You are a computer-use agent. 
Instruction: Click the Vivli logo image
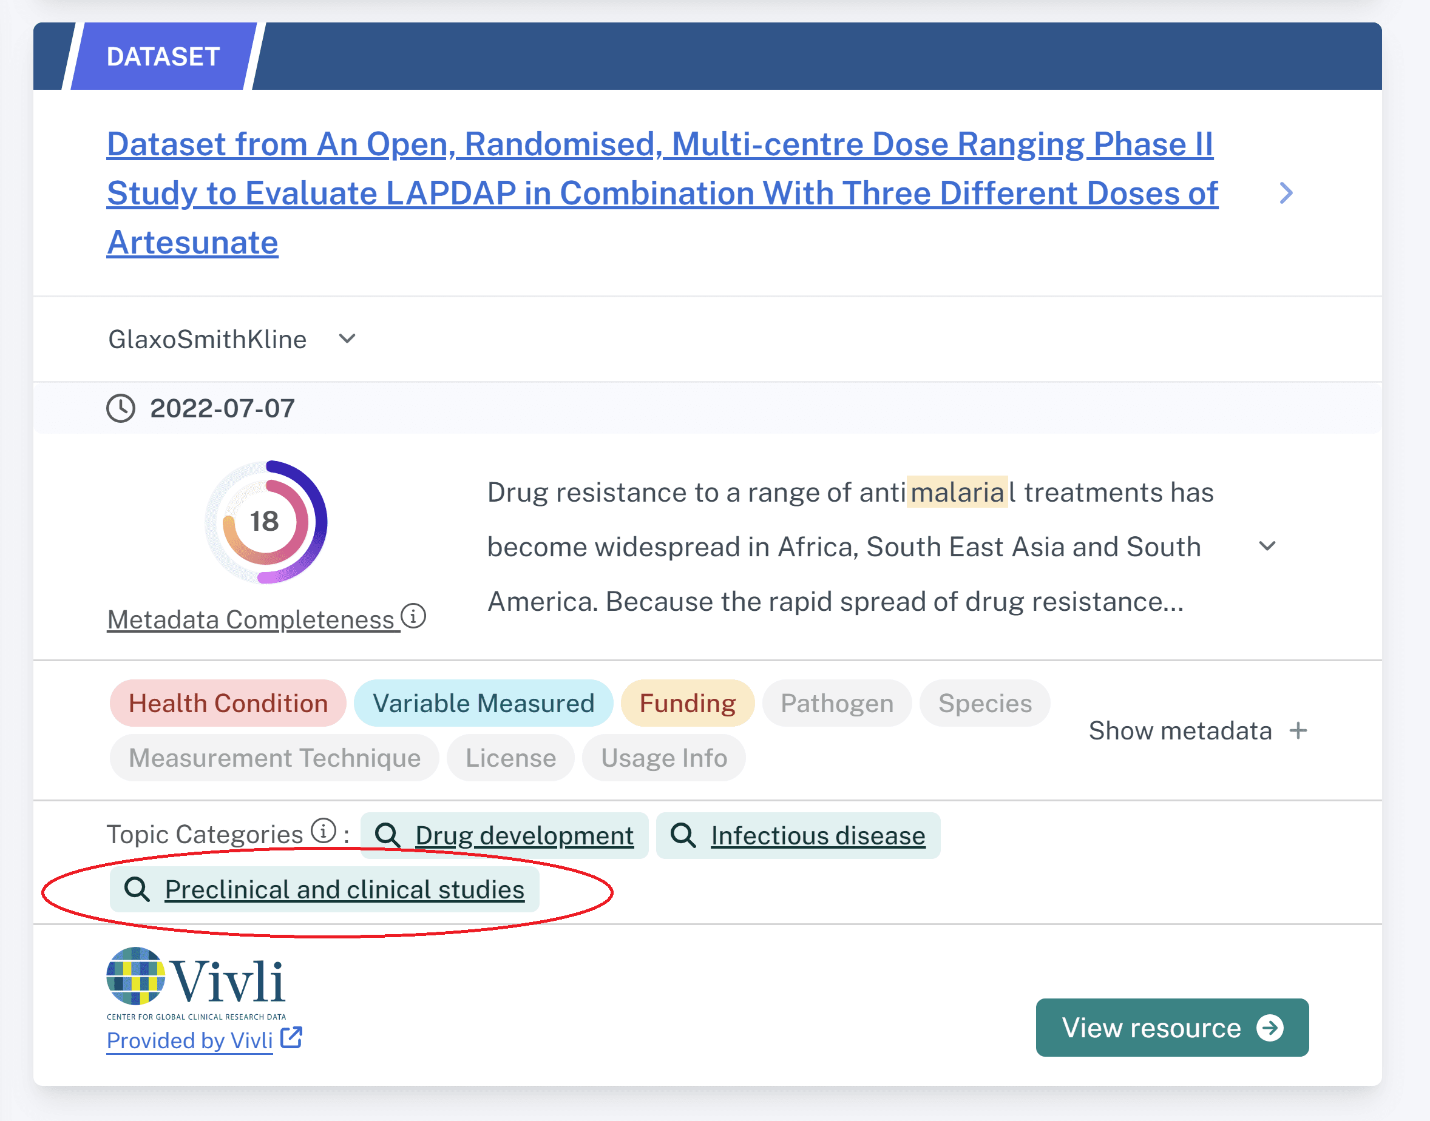(196, 983)
